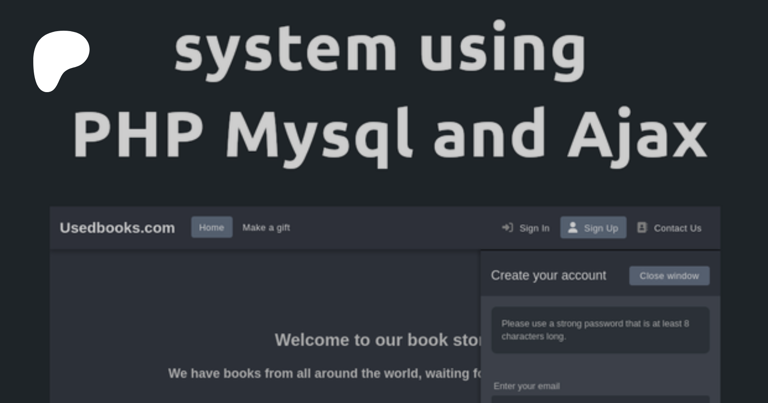The width and height of the screenshot is (768, 403).
Task: Focus the email input field
Action: [x=600, y=399]
